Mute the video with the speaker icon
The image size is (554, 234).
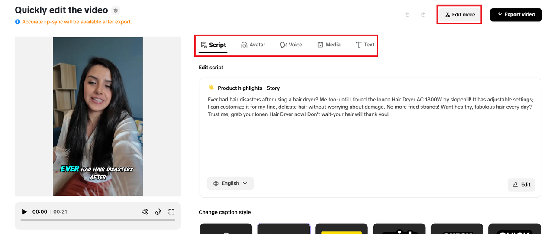tap(145, 212)
